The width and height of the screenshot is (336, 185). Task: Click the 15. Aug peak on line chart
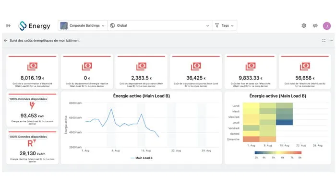click(142, 114)
